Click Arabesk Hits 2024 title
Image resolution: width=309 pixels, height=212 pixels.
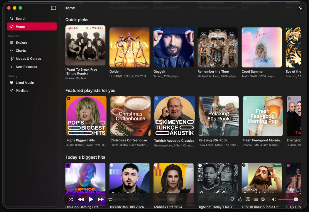coord(168,207)
